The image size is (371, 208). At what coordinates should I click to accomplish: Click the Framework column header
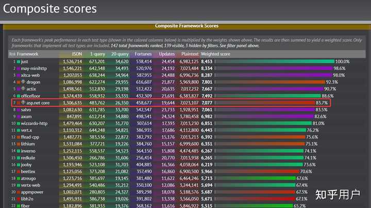pyautogui.click(x=27, y=54)
